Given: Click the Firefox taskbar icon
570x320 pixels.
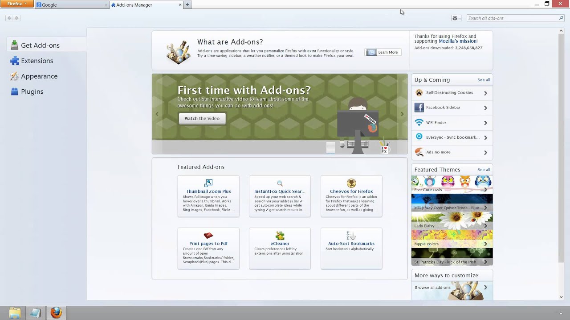Looking at the screenshot, I should (56, 313).
